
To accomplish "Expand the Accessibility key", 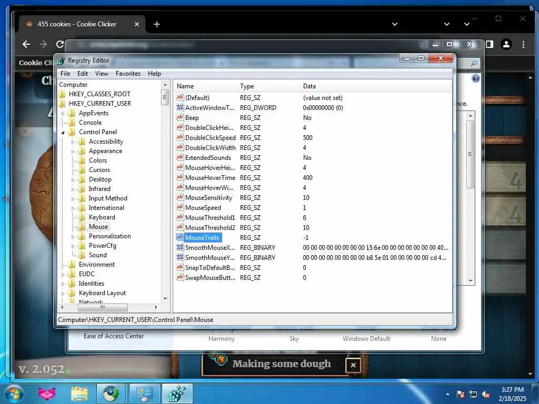I will [x=73, y=142].
